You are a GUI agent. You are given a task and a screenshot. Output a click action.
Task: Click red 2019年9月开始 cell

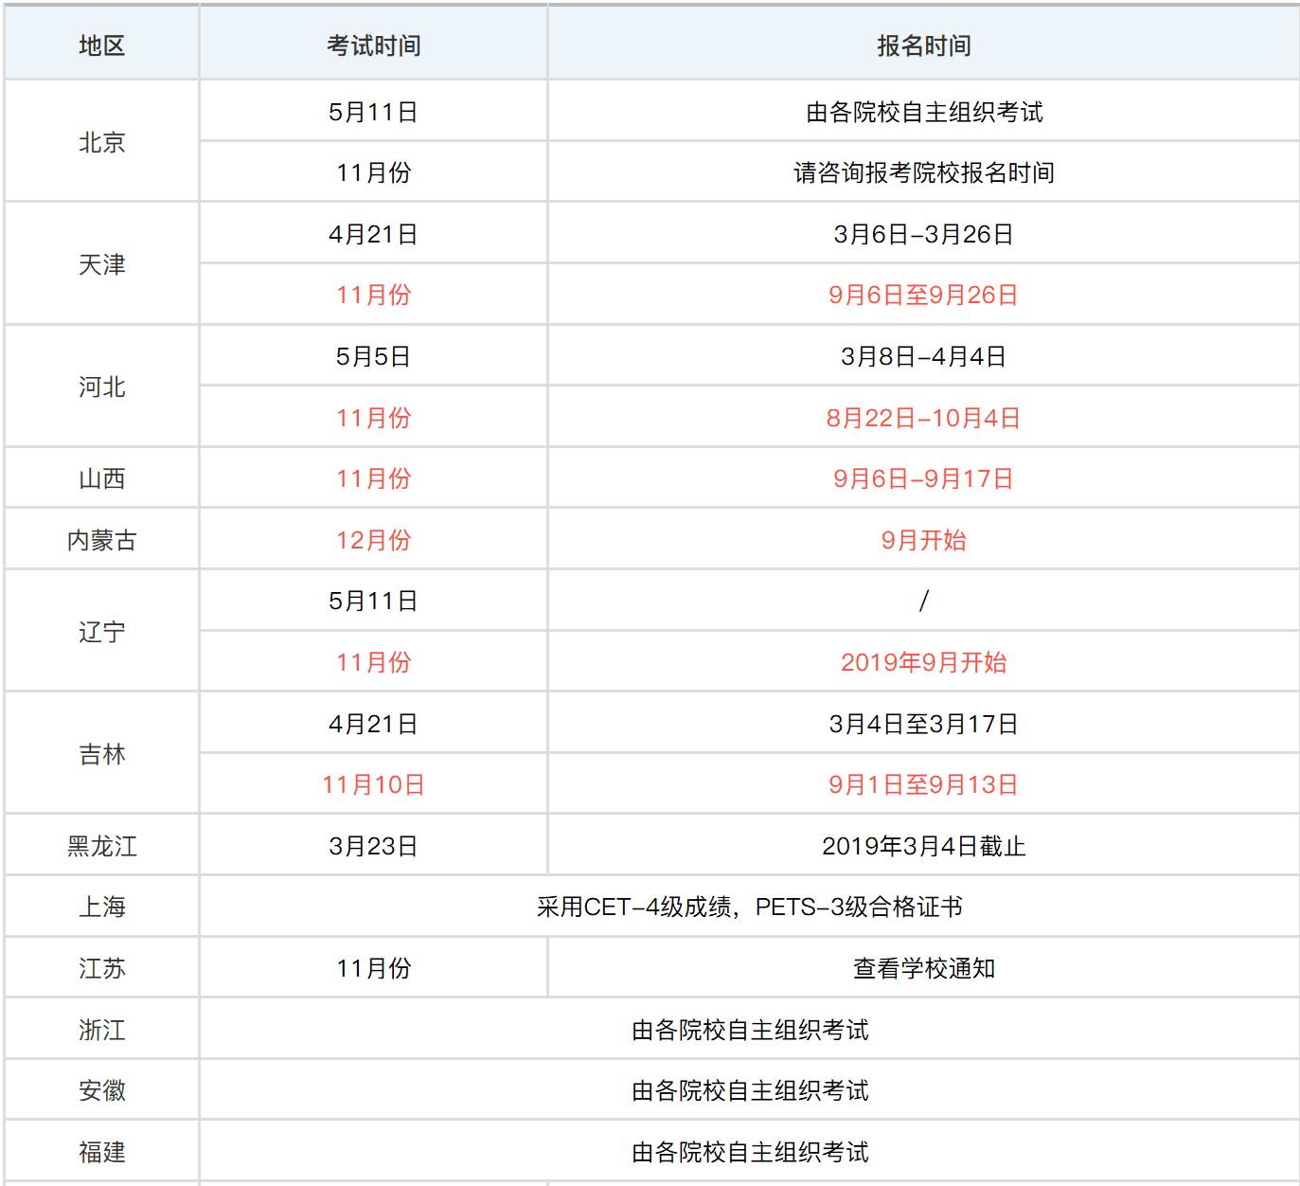click(x=923, y=662)
